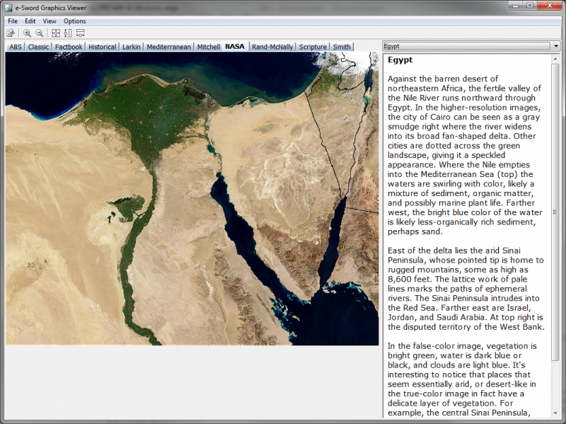Maximize the Graphics Viewer window

pos(530,6)
